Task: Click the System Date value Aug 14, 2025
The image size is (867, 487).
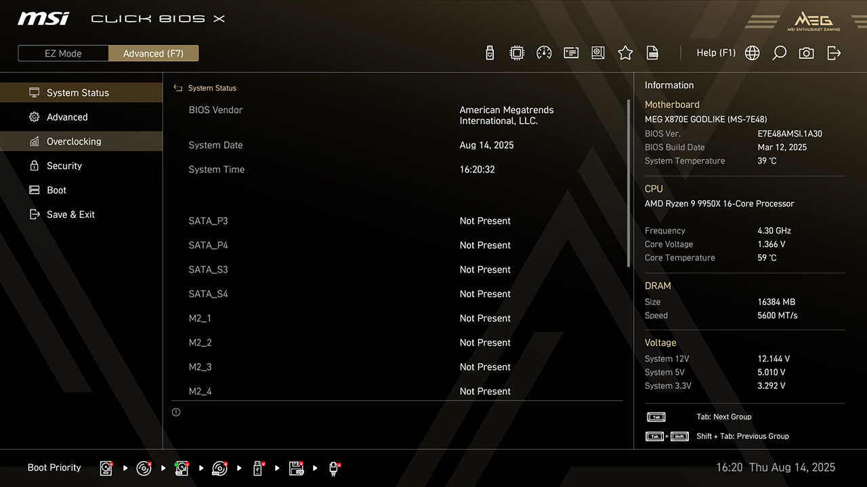Action: click(486, 145)
